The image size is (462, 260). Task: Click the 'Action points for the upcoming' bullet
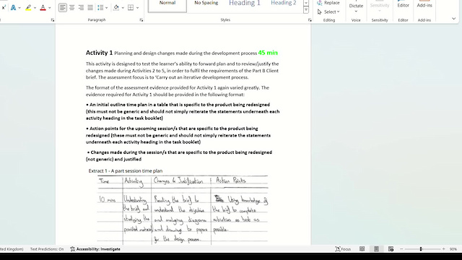tap(178, 135)
